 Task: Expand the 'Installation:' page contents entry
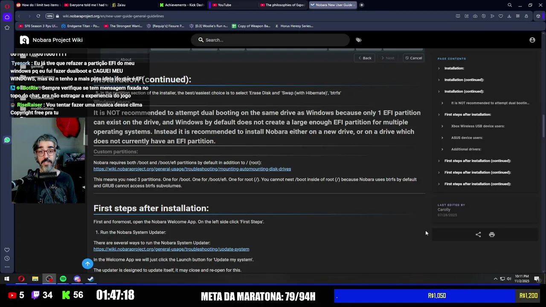(x=439, y=68)
